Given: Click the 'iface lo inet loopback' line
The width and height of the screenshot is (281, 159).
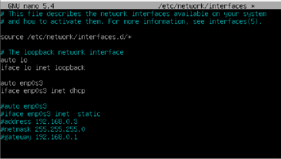Looking at the screenshot, I should click(x=43, y=68).
